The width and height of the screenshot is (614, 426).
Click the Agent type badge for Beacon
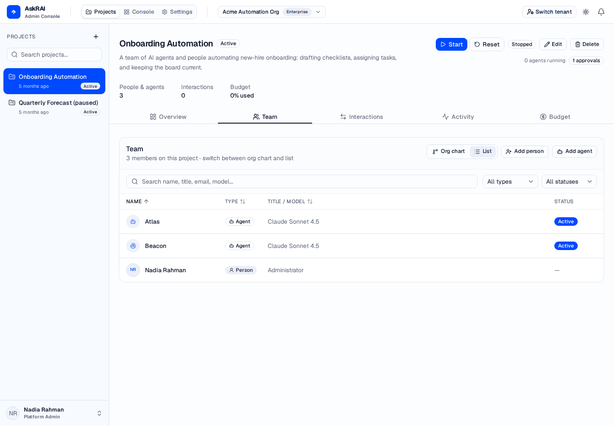click(240, 246)
